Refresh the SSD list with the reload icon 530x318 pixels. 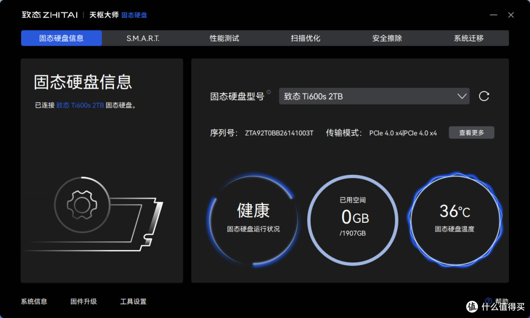(x=484, y=96)
